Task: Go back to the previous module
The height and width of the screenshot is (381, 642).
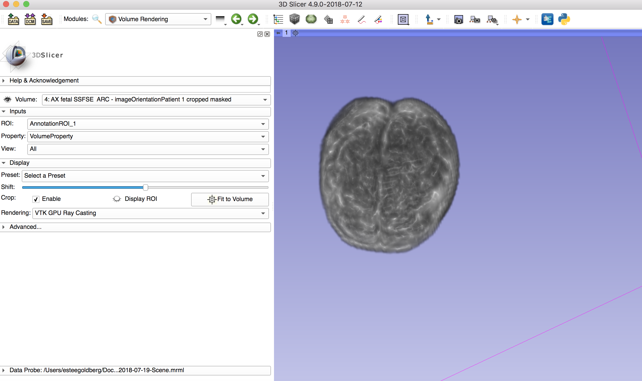Action: 237,19
